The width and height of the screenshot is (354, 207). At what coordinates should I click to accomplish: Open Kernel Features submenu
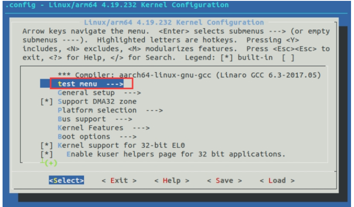pos(104,128)
